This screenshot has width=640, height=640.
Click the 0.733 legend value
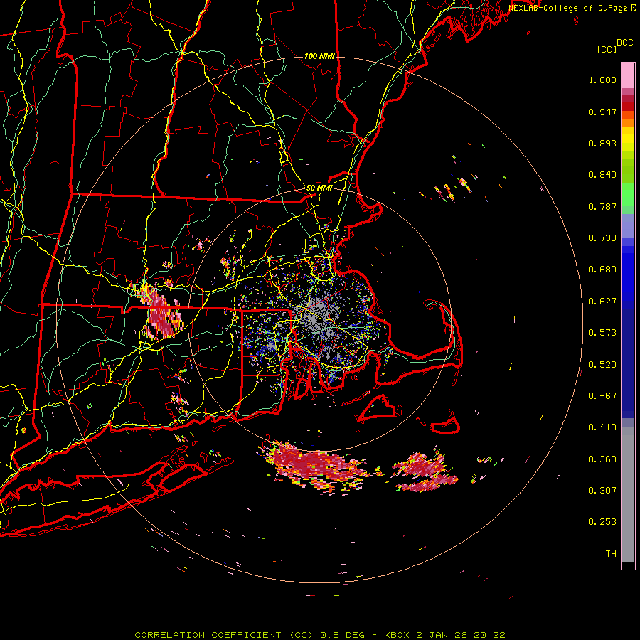tap(602, 238)
